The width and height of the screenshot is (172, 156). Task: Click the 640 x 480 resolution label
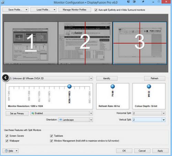coord(9,96)
